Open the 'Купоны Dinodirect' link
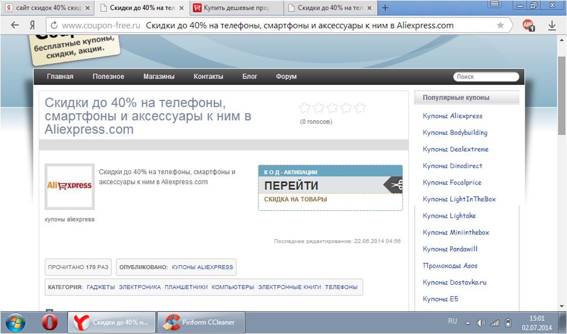The height and width of the screenshot is (334, 567). (452, 166)
